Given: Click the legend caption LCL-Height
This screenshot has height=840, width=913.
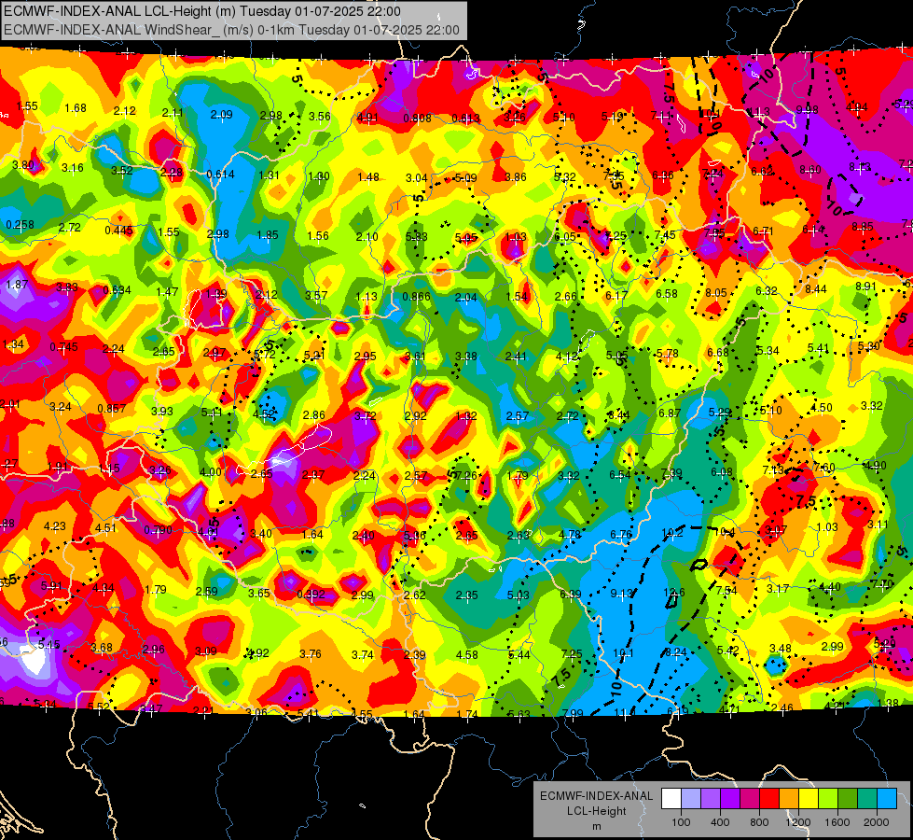Looking at the screenshot, I should (x=596, y=811).
